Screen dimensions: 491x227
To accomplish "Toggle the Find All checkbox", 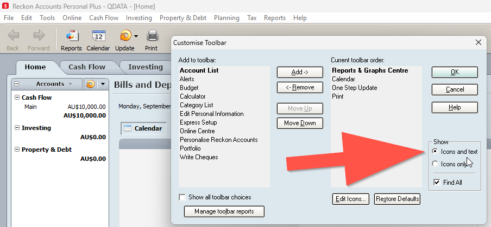I will point(437,182).
